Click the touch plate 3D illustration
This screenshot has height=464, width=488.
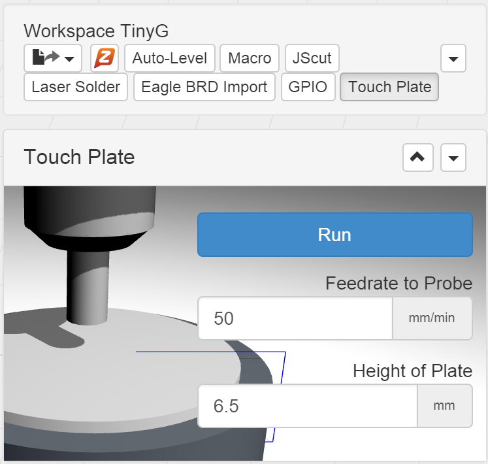click(98, 327)
